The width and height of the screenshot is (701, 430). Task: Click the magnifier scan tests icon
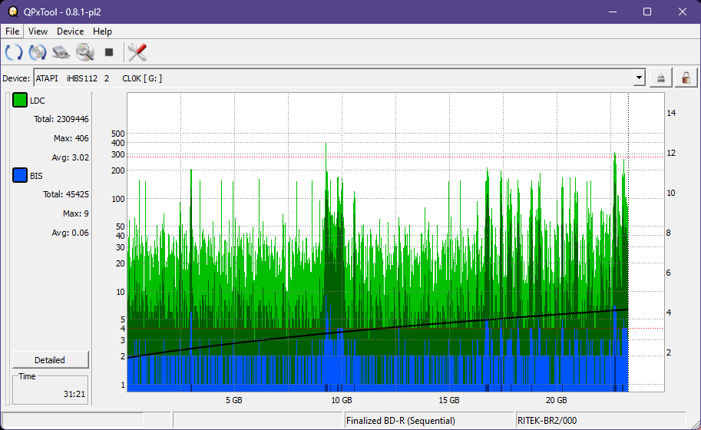(85, 52)
